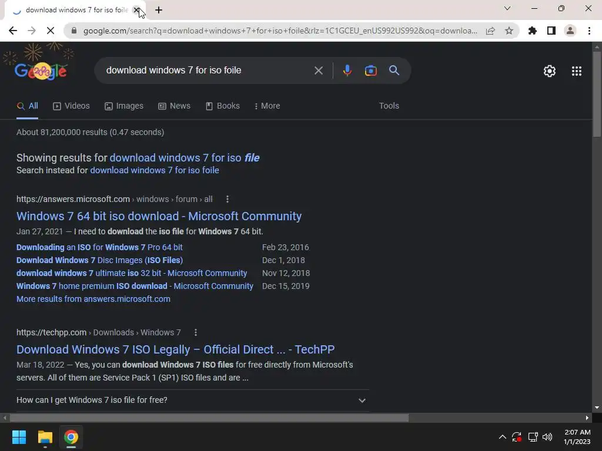Open options for techpp.com result

click(195, 332)
